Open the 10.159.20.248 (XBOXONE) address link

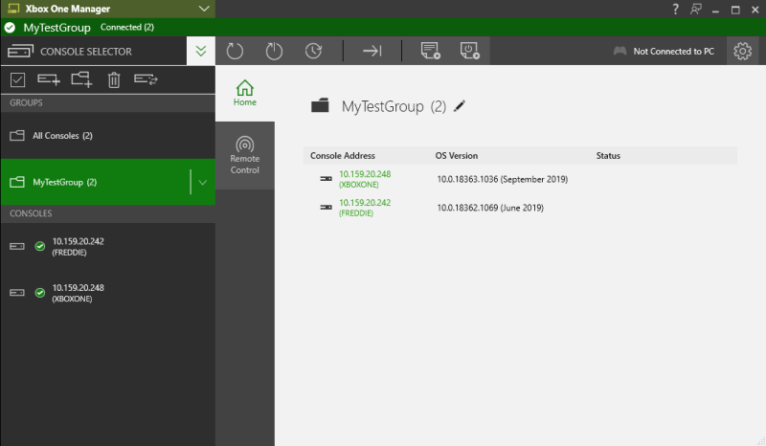(365, 179)
